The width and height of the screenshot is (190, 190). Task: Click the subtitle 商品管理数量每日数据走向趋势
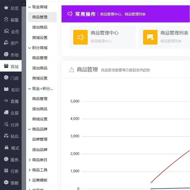click(x=126, y=70)
